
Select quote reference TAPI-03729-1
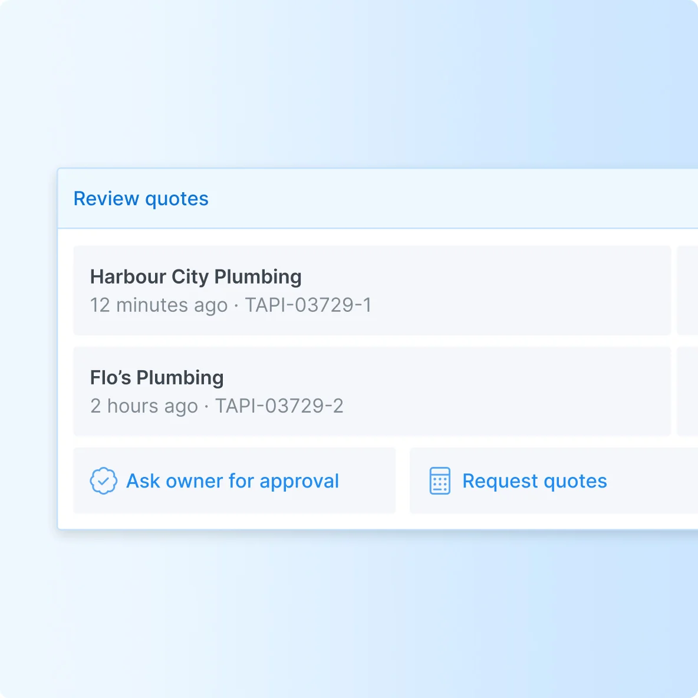click(308, 305)
